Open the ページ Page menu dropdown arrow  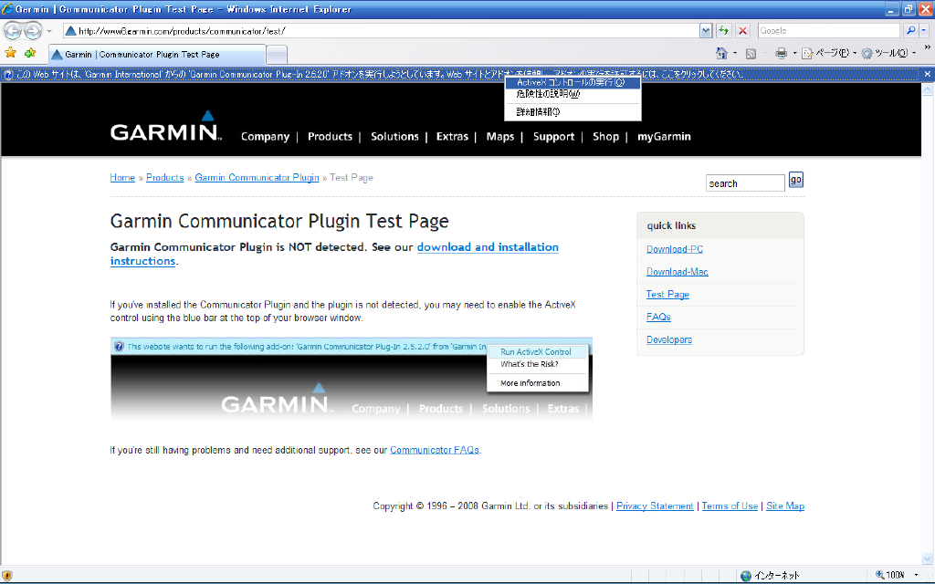pos(855,54)
